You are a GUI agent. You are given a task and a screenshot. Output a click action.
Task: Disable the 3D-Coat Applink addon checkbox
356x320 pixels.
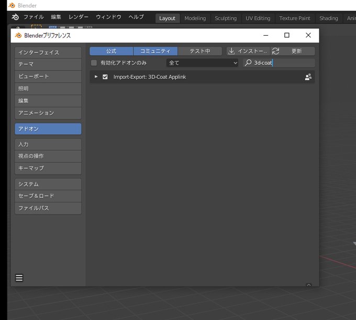(105, 77)
